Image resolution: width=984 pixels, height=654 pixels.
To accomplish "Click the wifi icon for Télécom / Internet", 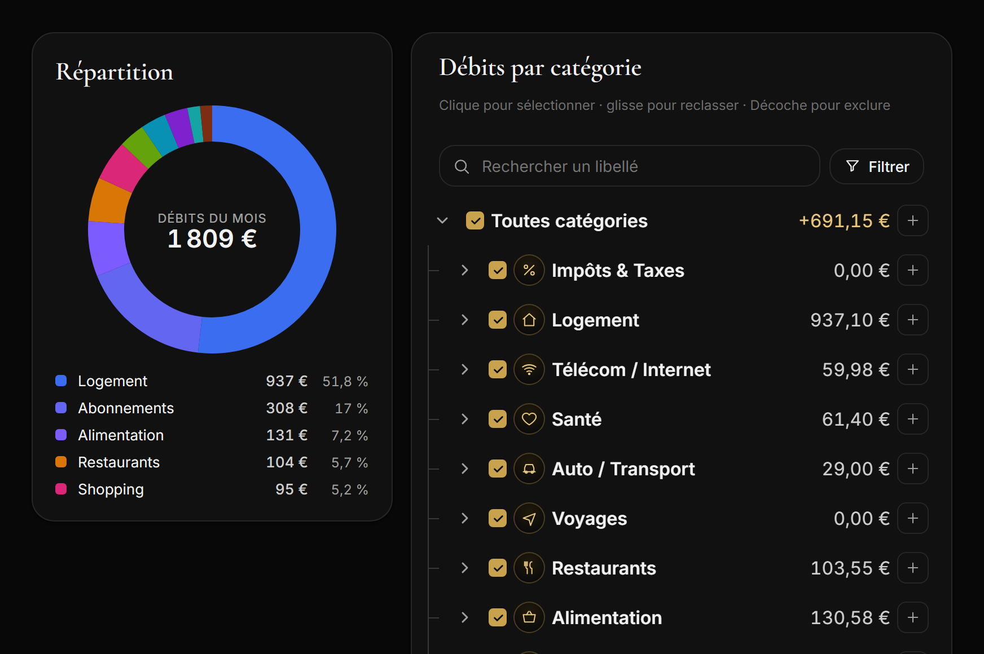I will point(529,369).
